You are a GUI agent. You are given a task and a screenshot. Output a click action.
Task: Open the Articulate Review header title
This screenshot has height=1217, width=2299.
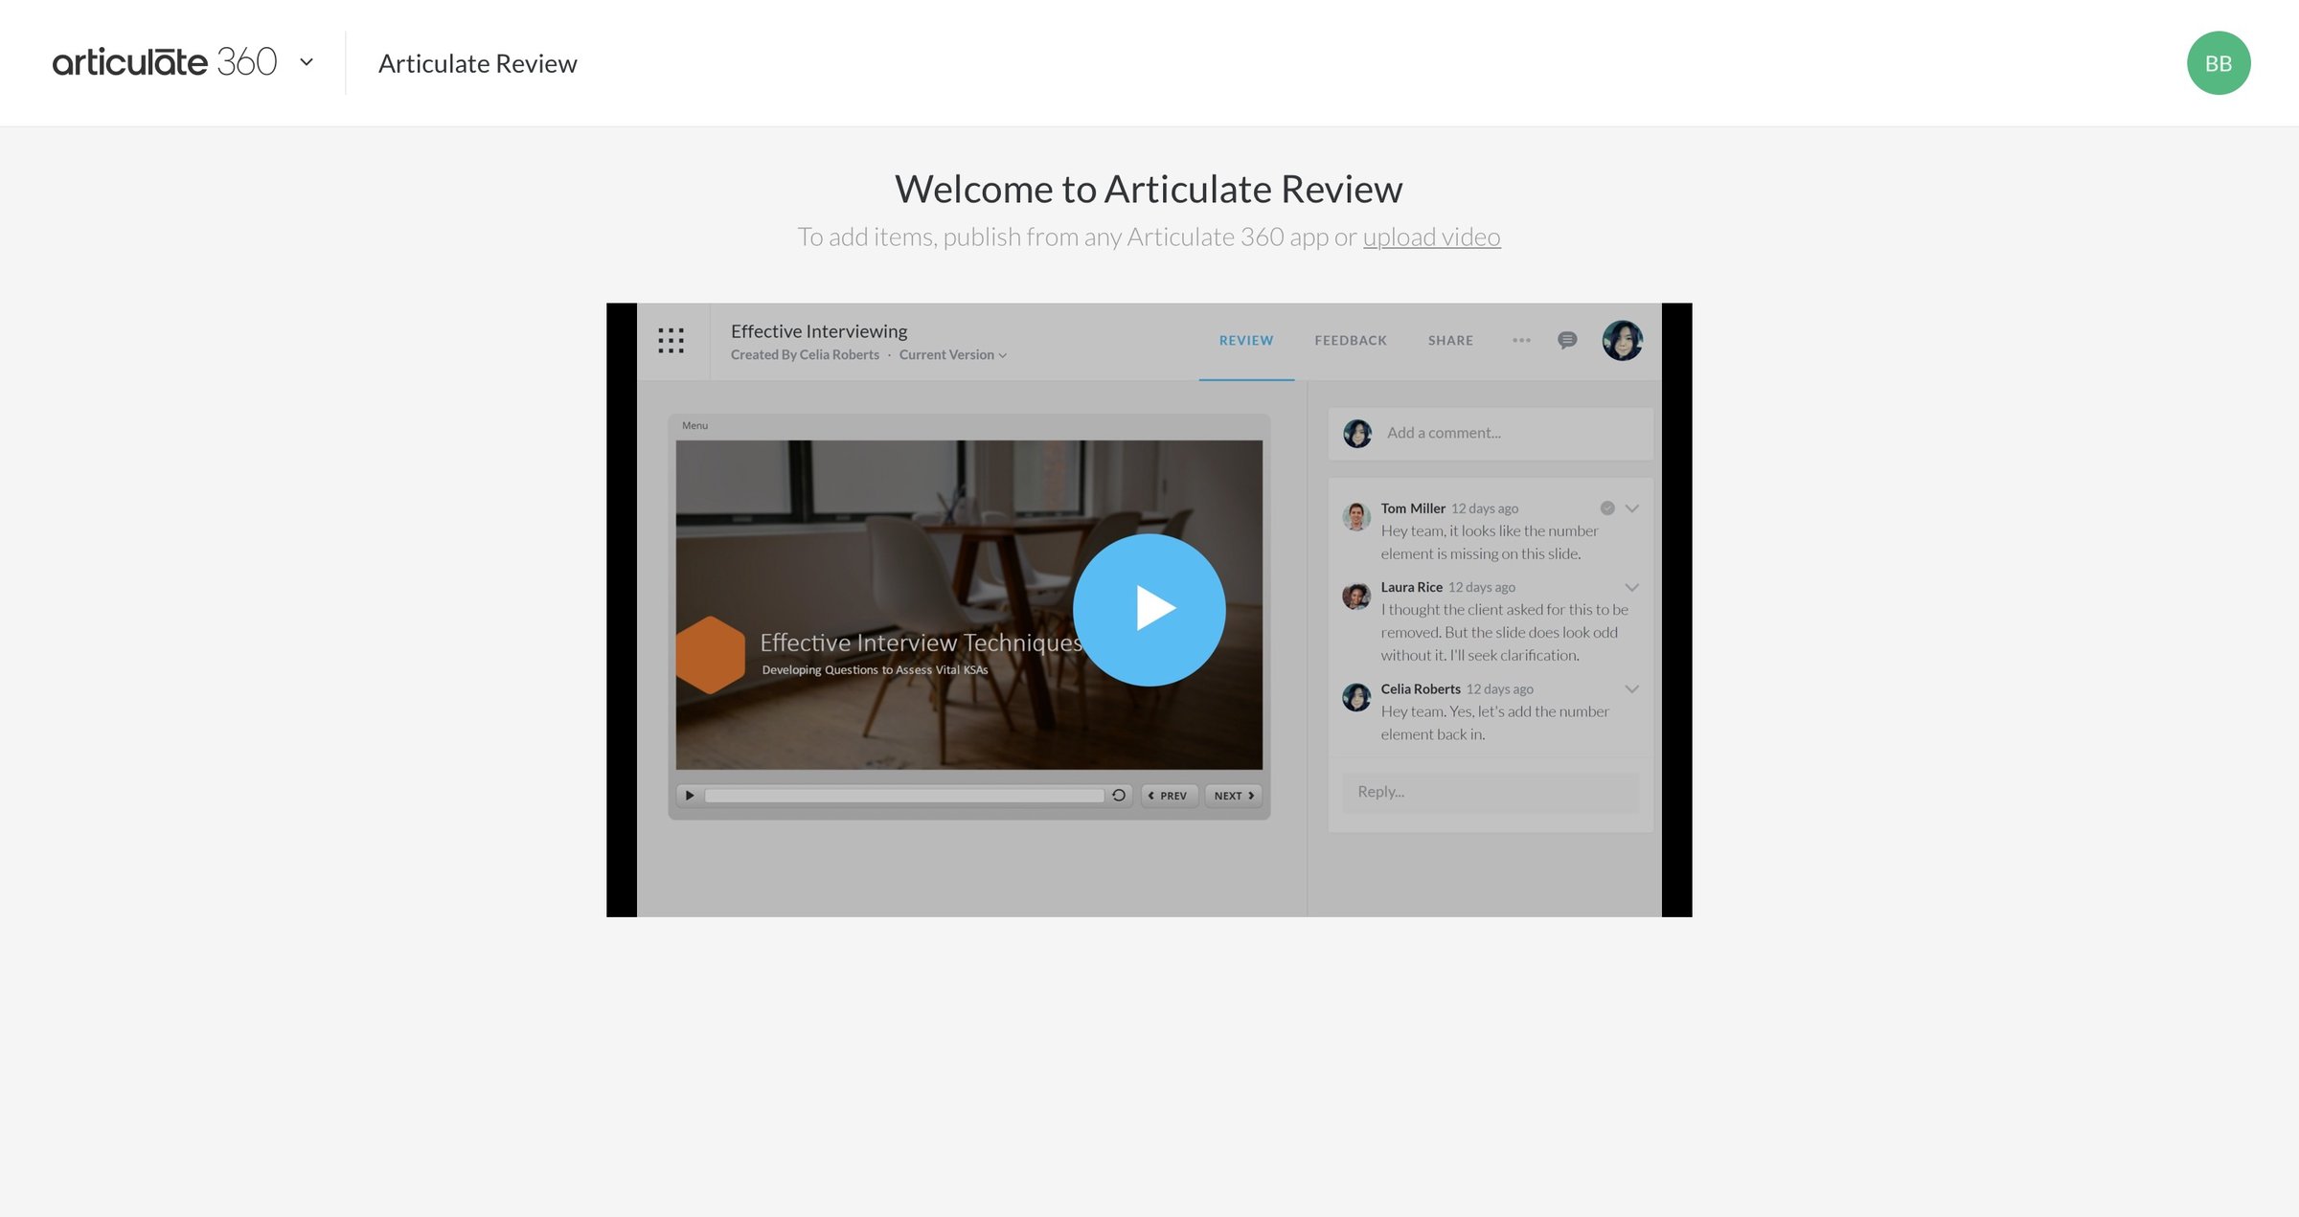[478, 63]
